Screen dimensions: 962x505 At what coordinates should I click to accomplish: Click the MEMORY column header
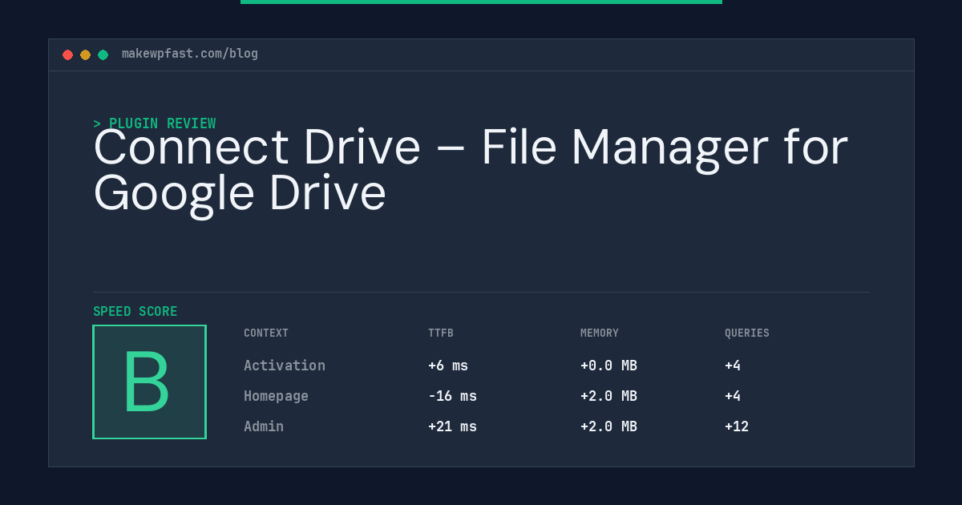point(600,333)
